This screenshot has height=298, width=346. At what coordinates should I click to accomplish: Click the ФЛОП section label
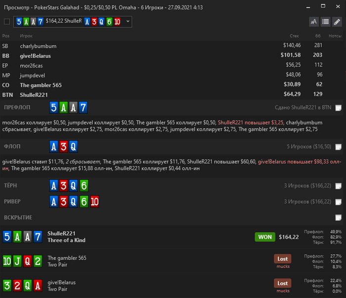coord(12,147)
